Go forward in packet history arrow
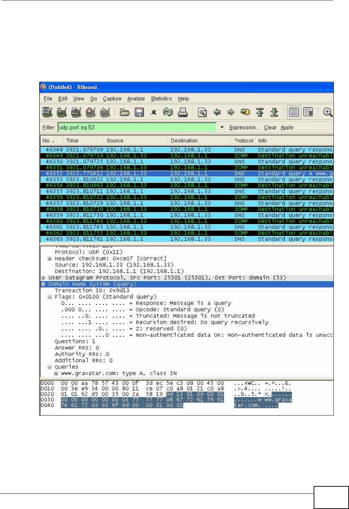Screen dimensions: 349x509 pyautogui.click(x=231, y=113)
